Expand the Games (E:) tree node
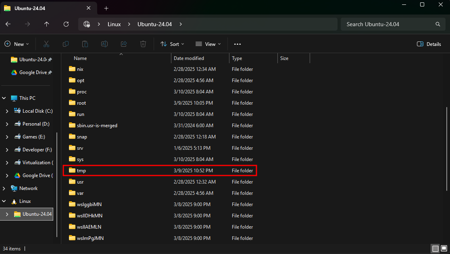Viewport: 450px width, 254px height. (7, 137)
